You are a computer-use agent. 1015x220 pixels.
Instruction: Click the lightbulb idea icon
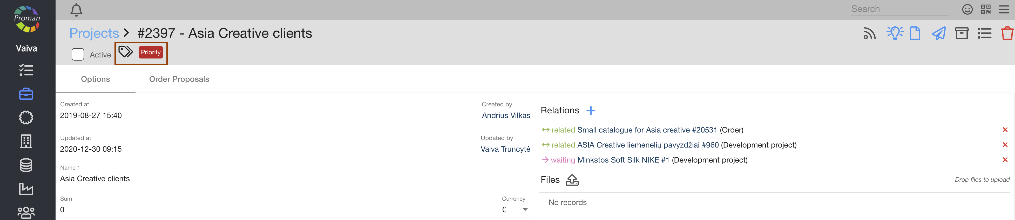pyautogui.click(x=895, y=33)
